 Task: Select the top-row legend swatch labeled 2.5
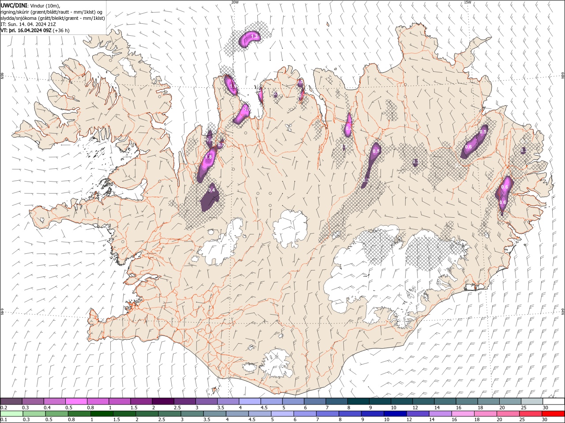pos(185,401)
